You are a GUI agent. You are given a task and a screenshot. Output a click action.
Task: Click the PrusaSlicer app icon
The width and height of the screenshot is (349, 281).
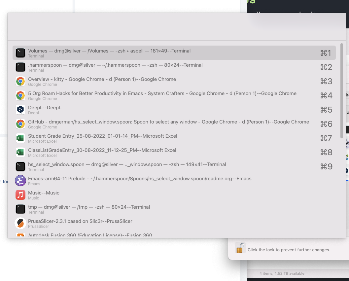[20, 223]
